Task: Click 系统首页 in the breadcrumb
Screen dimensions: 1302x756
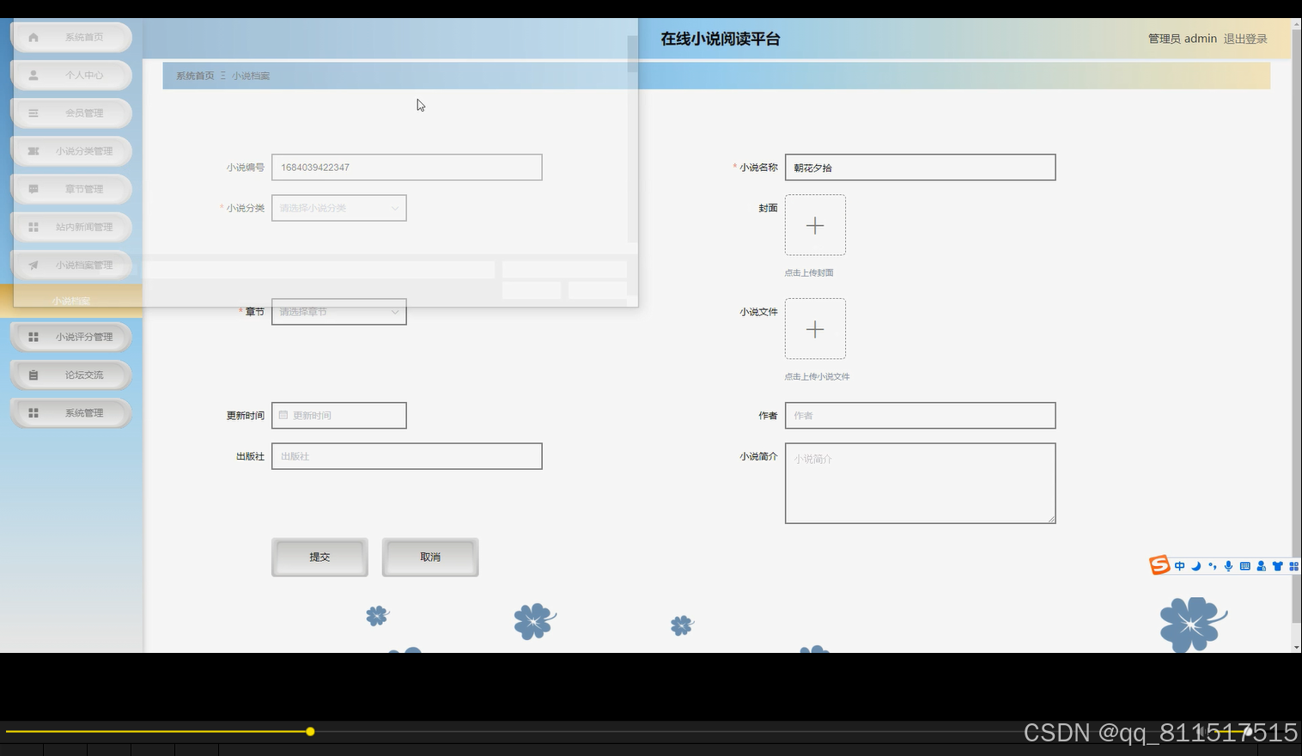Action: (x=195, y=76)
